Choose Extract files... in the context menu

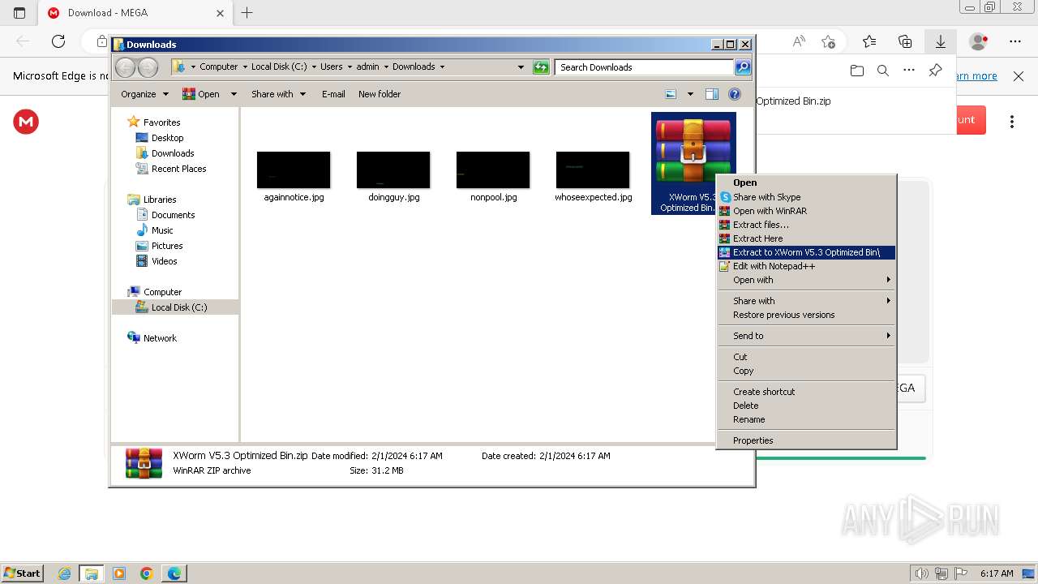point(807,225)
